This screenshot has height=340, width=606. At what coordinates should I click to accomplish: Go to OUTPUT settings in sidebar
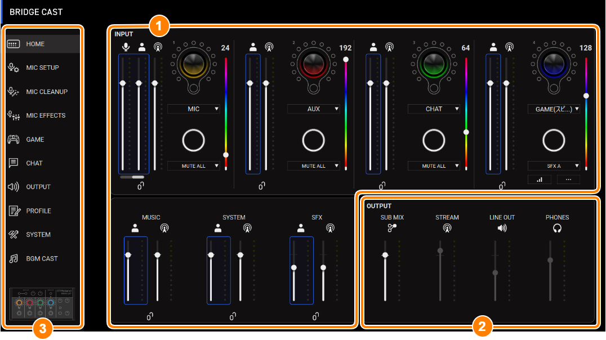coord(42,187)
